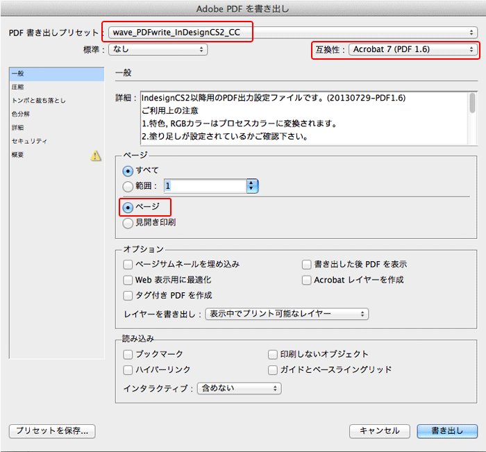Open the 互換性 Acrobat 7 dropdown

413,49
